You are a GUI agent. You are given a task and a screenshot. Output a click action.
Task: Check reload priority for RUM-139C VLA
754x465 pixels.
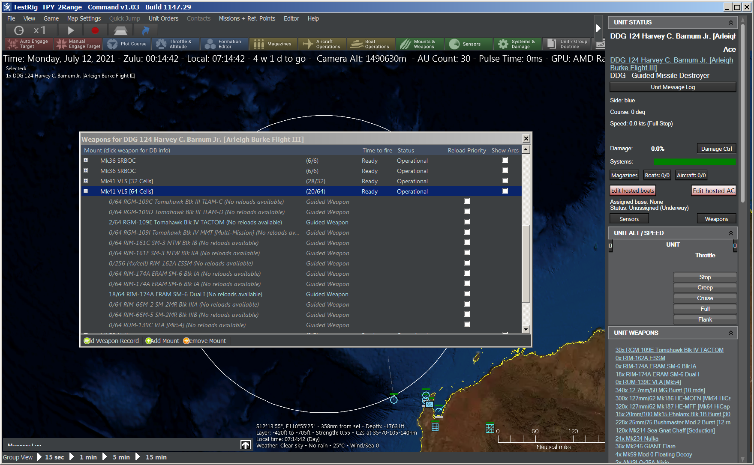(x=467, y=325)
